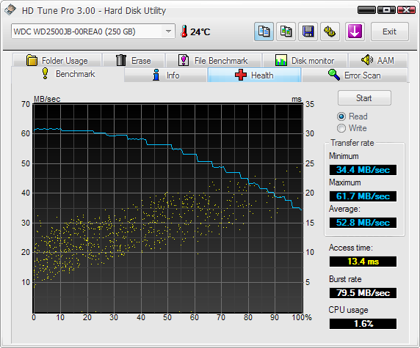Open the File Benchmark tab
Viewport: 420px width, 348px height.
pyautogui.click(x=214, y=60)
